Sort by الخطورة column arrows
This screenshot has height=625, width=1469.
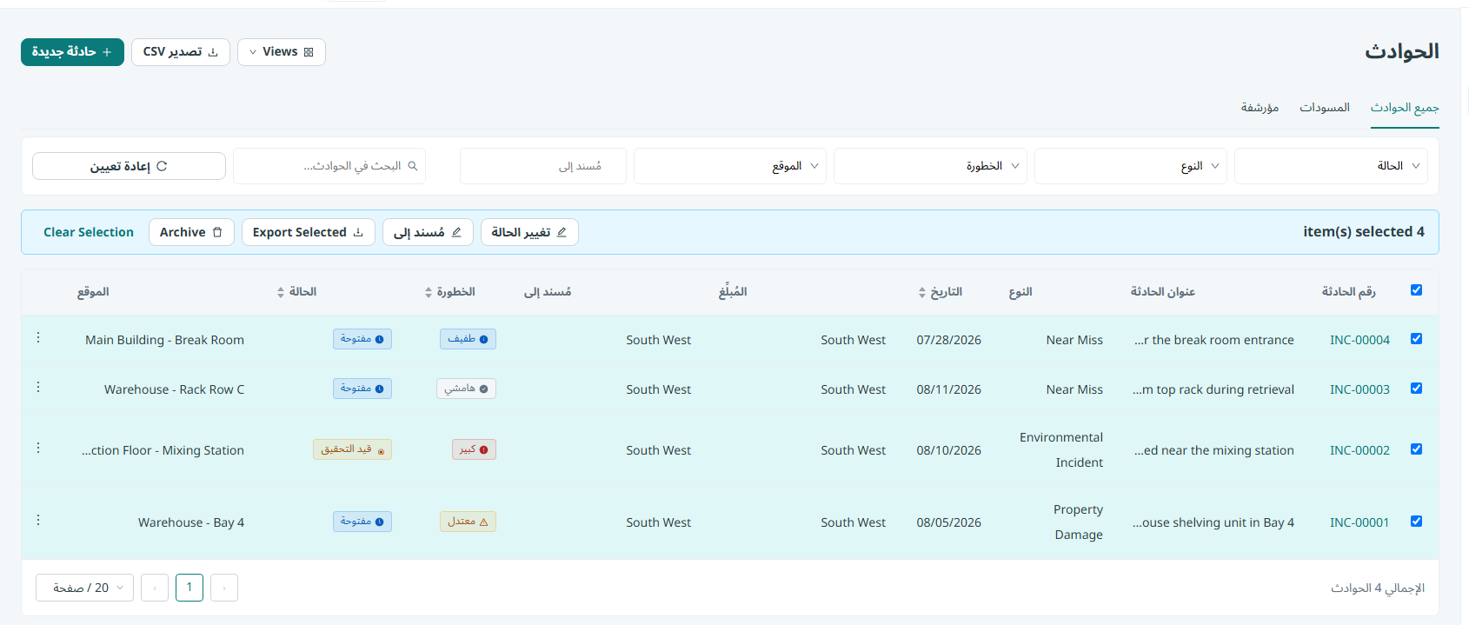click(429, 293)
